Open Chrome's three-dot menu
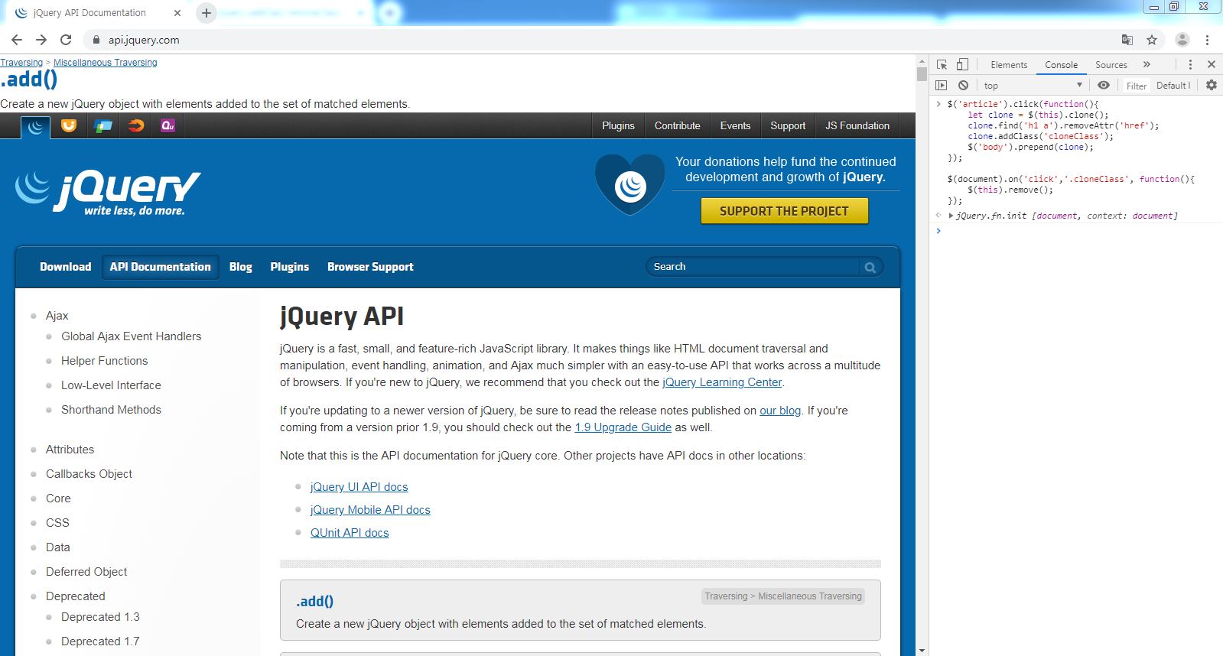Screen dimensions: 1223x656 [x=1207, y=40]
